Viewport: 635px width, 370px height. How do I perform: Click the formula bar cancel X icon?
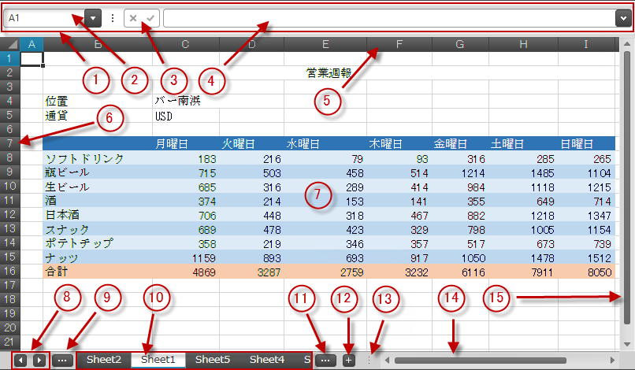pos(134,18)
